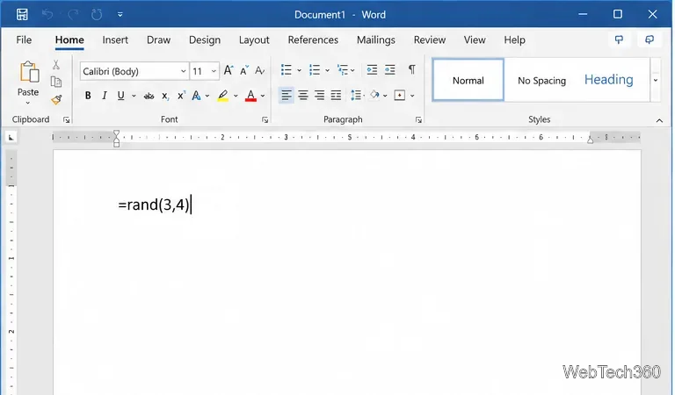Open the font size 11 dropdown
The height and width of the screenshot is (395, 675).
coord(214,71)
